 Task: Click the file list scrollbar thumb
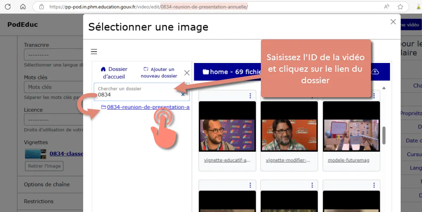pos(384,135)
